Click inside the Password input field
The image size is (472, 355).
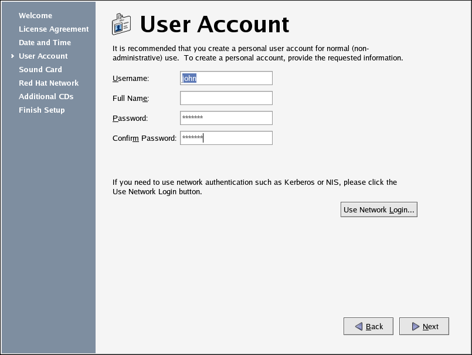pyautogui.click(x=226, y=118)
